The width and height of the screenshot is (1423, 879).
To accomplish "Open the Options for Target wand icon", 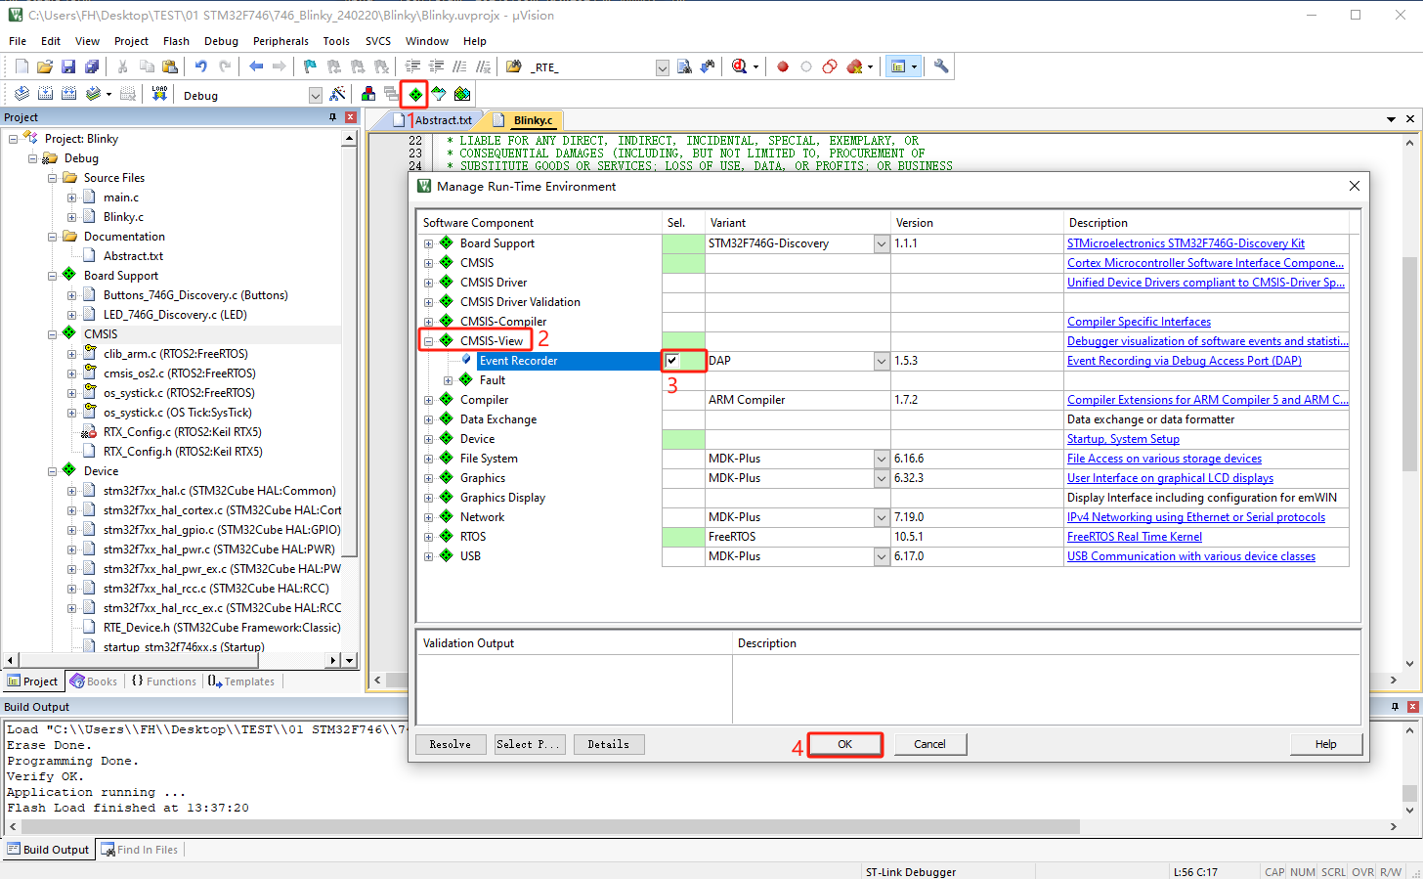I will point(337,95).
